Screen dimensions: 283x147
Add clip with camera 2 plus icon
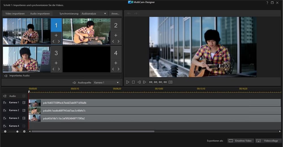coord(116,35)
